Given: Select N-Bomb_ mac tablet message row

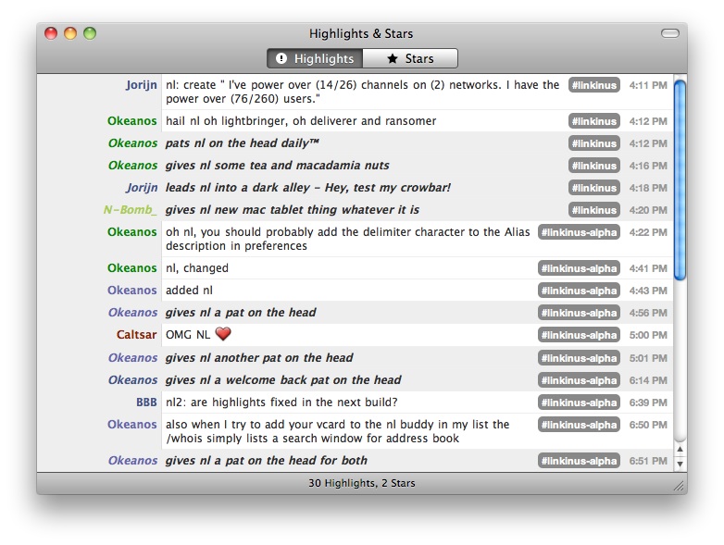Looking at the screenshot, I should coord(292,210).
